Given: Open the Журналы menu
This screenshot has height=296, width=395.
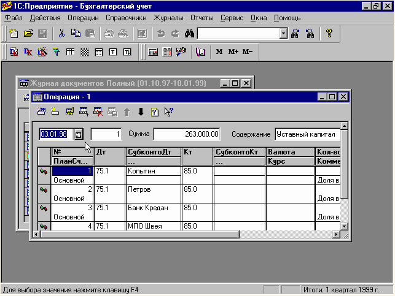Looking at the screenshot, I should 168,18.
